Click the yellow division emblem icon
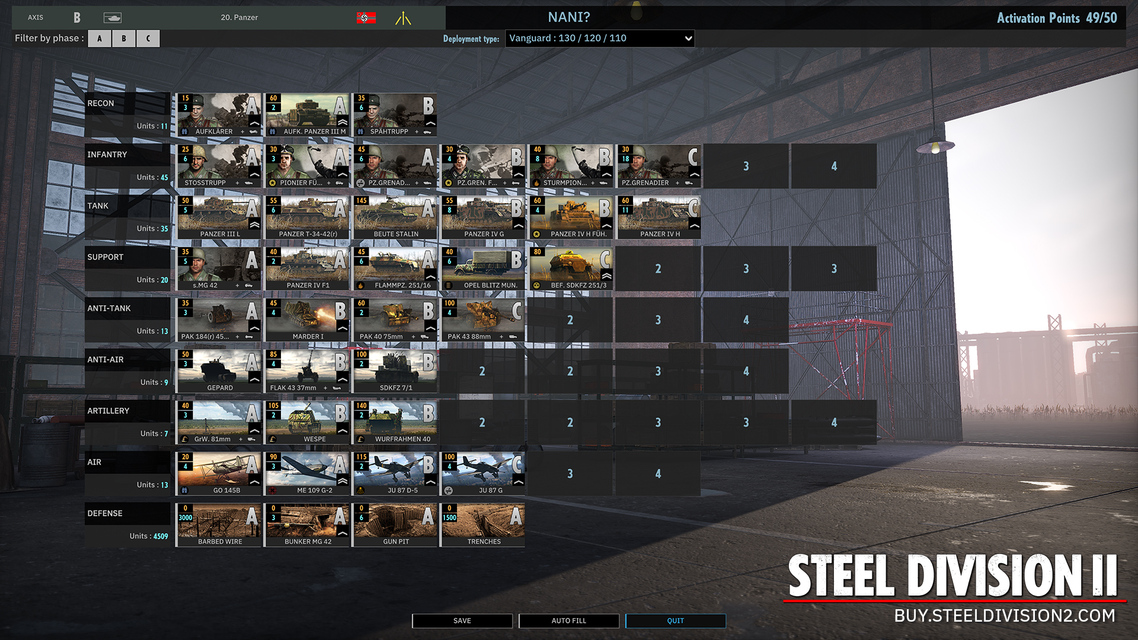 (403, 18)
